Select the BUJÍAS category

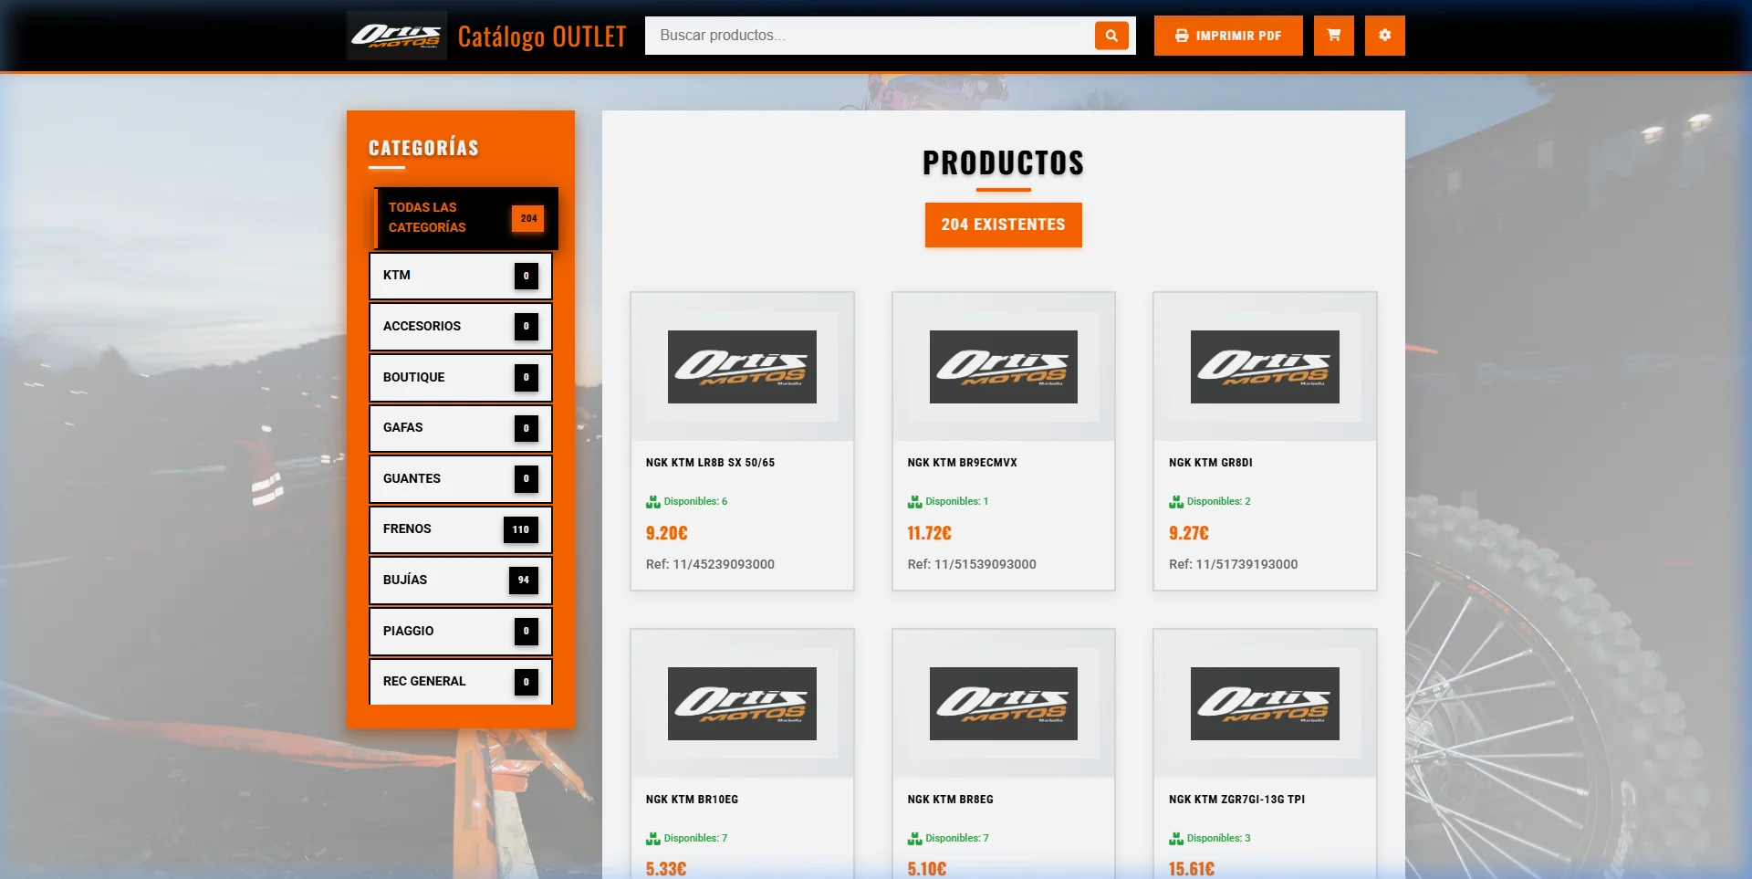[461, 581]
